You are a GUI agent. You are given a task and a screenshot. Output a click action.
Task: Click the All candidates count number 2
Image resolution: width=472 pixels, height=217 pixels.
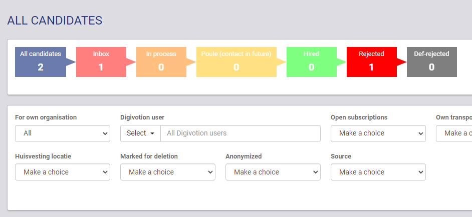(x=41, y=67)
